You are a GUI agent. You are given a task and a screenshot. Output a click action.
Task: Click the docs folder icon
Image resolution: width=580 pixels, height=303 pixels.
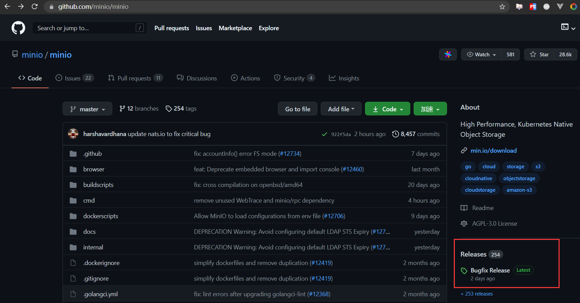tap(73, 232)
